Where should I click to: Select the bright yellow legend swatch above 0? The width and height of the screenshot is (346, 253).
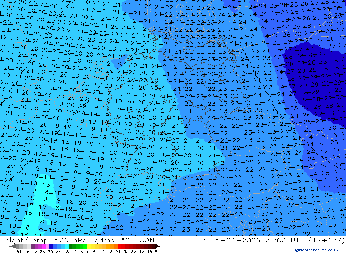pos(89,246)
